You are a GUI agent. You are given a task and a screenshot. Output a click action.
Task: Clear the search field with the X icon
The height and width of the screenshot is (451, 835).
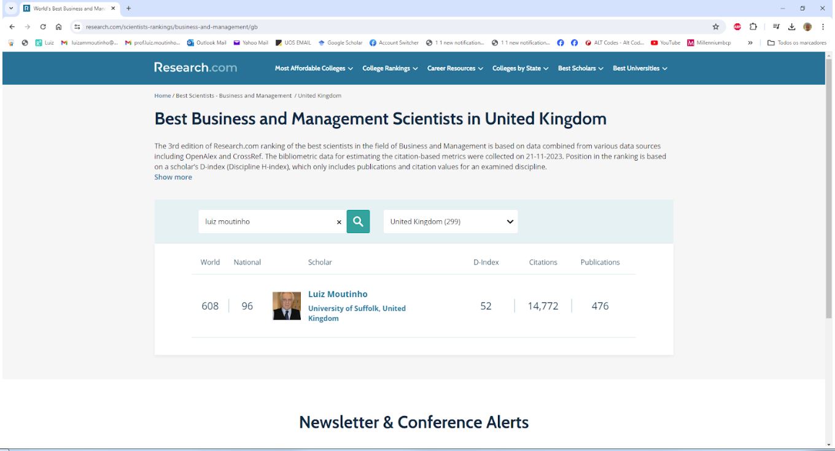339,222
